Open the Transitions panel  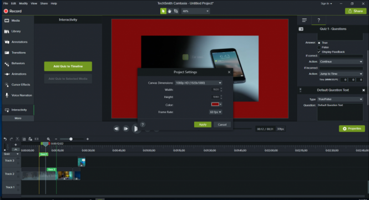point(18,53)
